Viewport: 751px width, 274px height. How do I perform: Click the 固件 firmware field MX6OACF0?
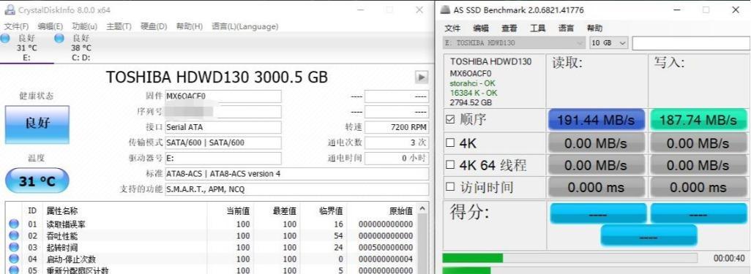coord(223,96)
